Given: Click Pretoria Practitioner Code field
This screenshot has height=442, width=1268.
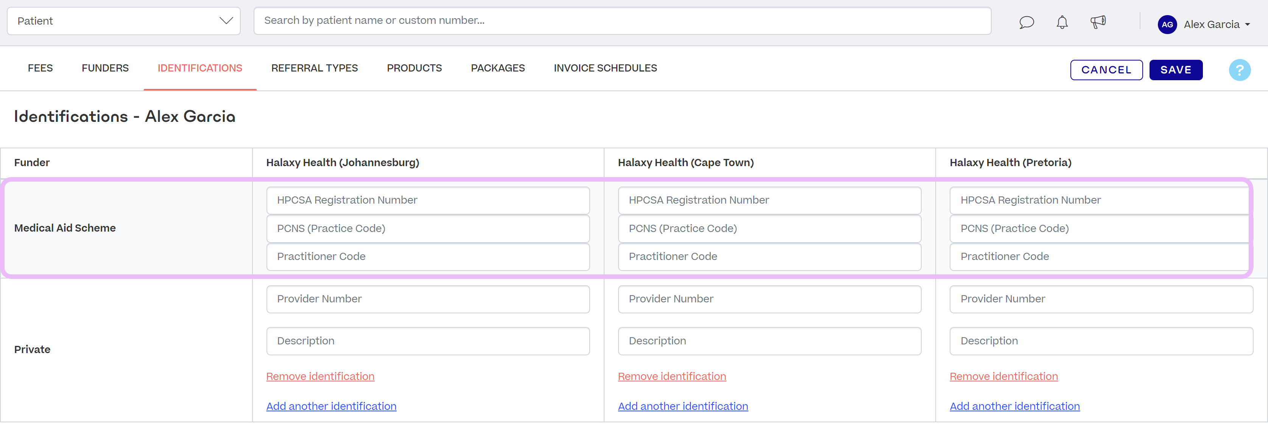Looking at the screenshot, I should [1101, 257].
